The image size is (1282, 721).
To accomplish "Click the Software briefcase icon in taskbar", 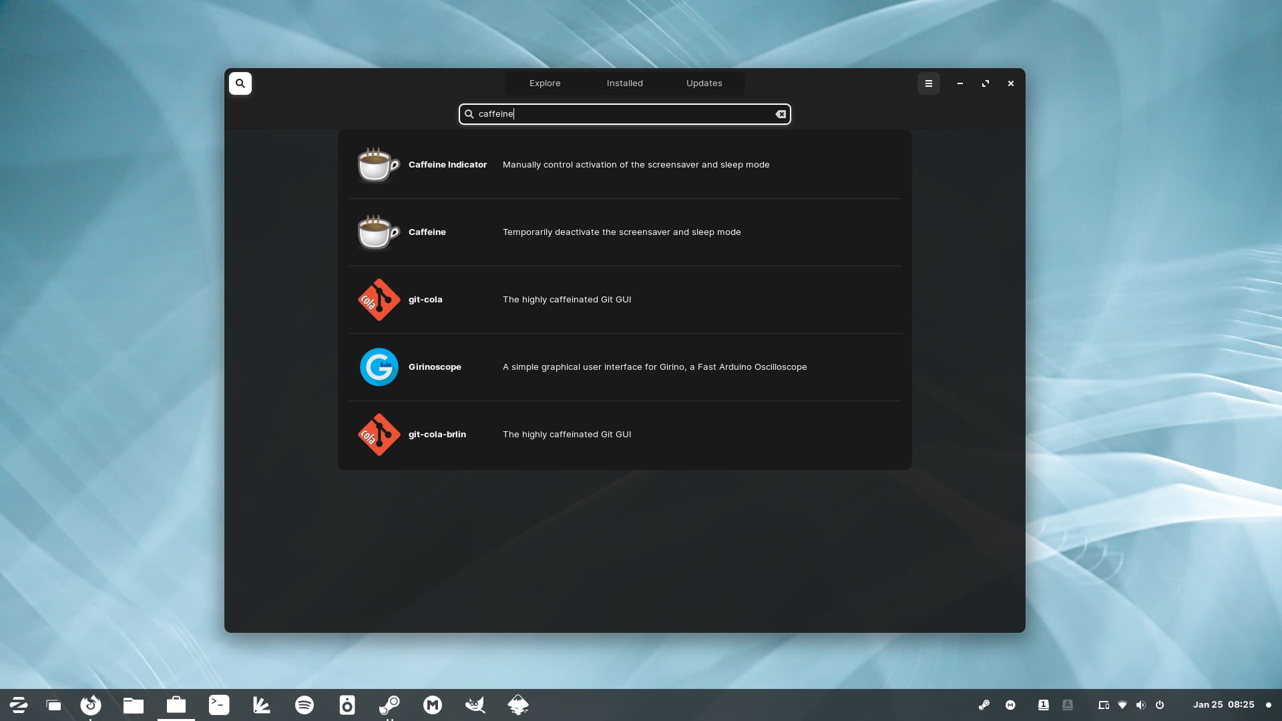I will (176, 705).
